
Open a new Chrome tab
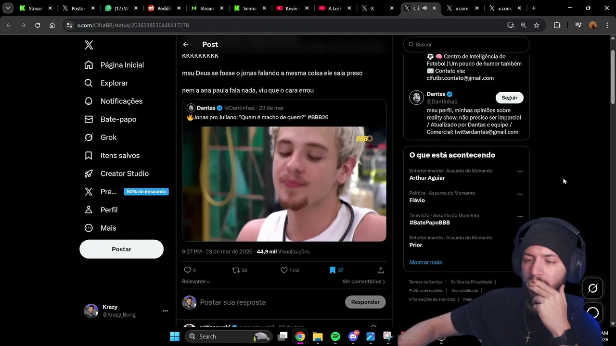point(534,8)
